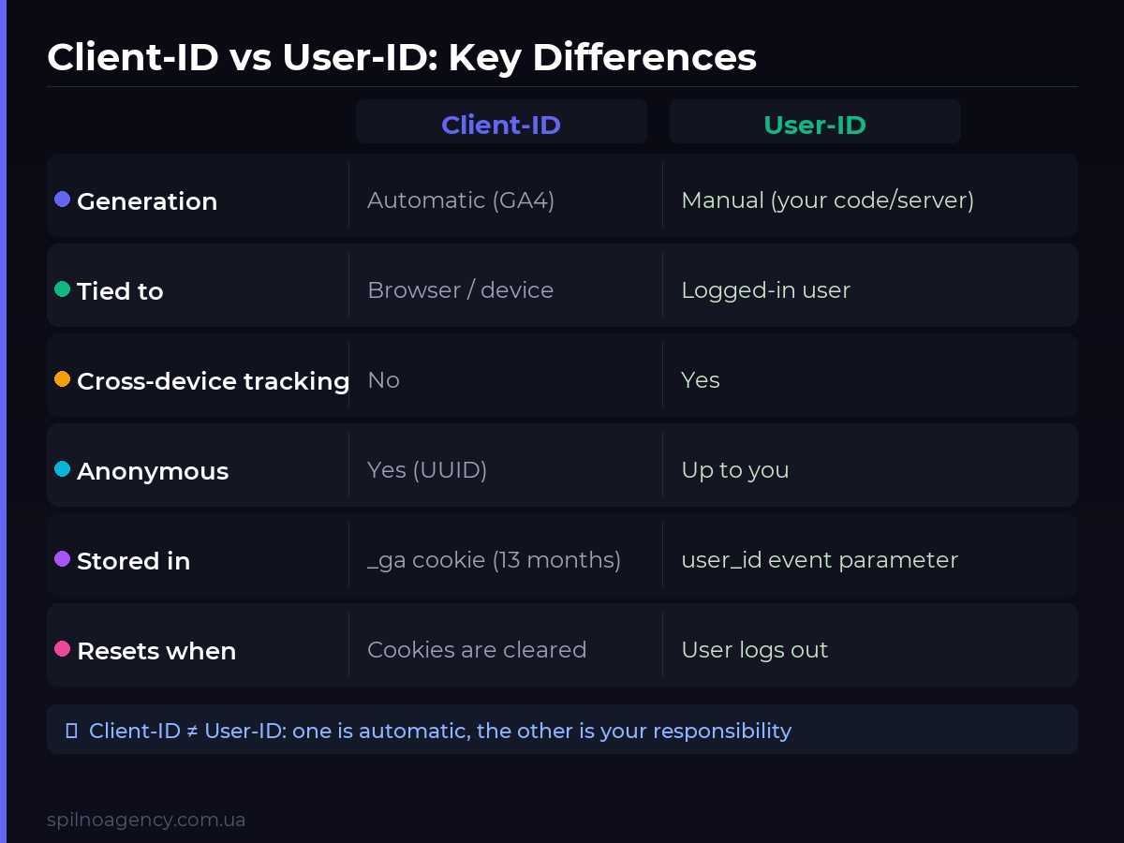The height and width of the screenshot is (843, 1124).
Task: Click the pink dot beside Resets when
Action: point(63,649)
